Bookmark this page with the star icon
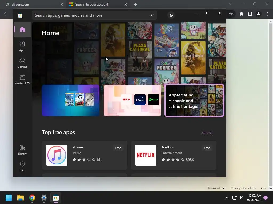The width and height of the screenshot is (273, 204). (x=231, y=14)
